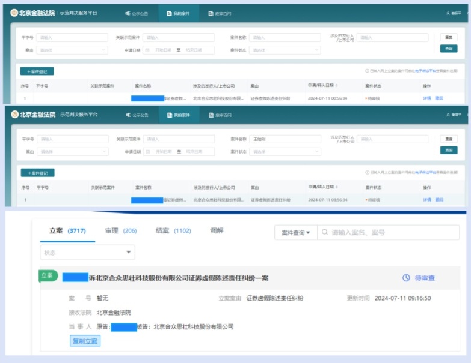Click the document icon beside 我的案件 in middle panel
The height and width of the screenshot is (363, 471).
[x=170, y=115]
